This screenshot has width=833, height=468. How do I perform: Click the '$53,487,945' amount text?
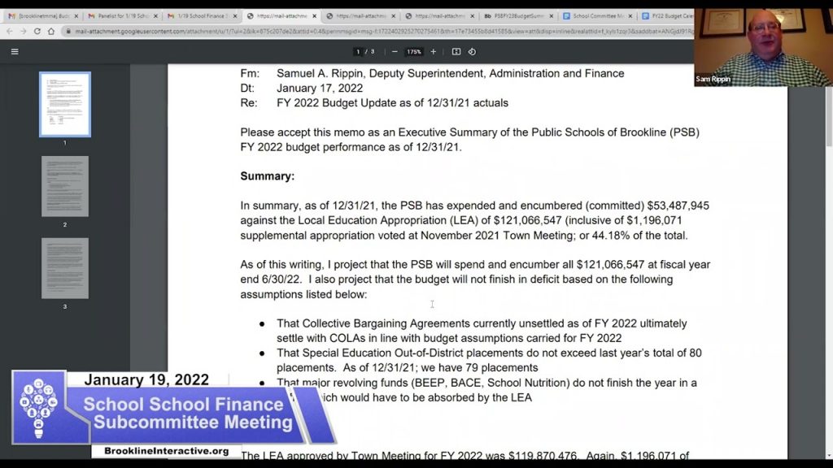coord(678,206)
